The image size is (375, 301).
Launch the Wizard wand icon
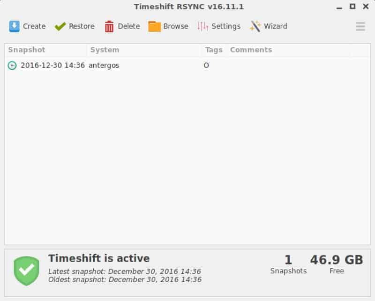click(255, 26)
